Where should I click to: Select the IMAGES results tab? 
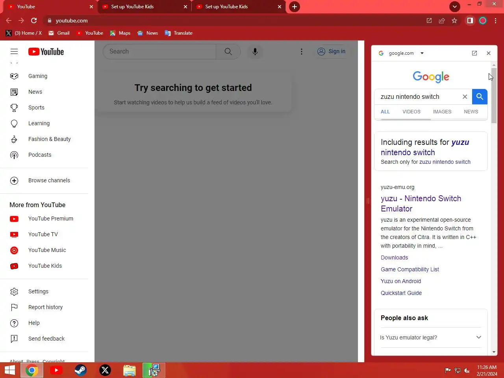[442, 112]
